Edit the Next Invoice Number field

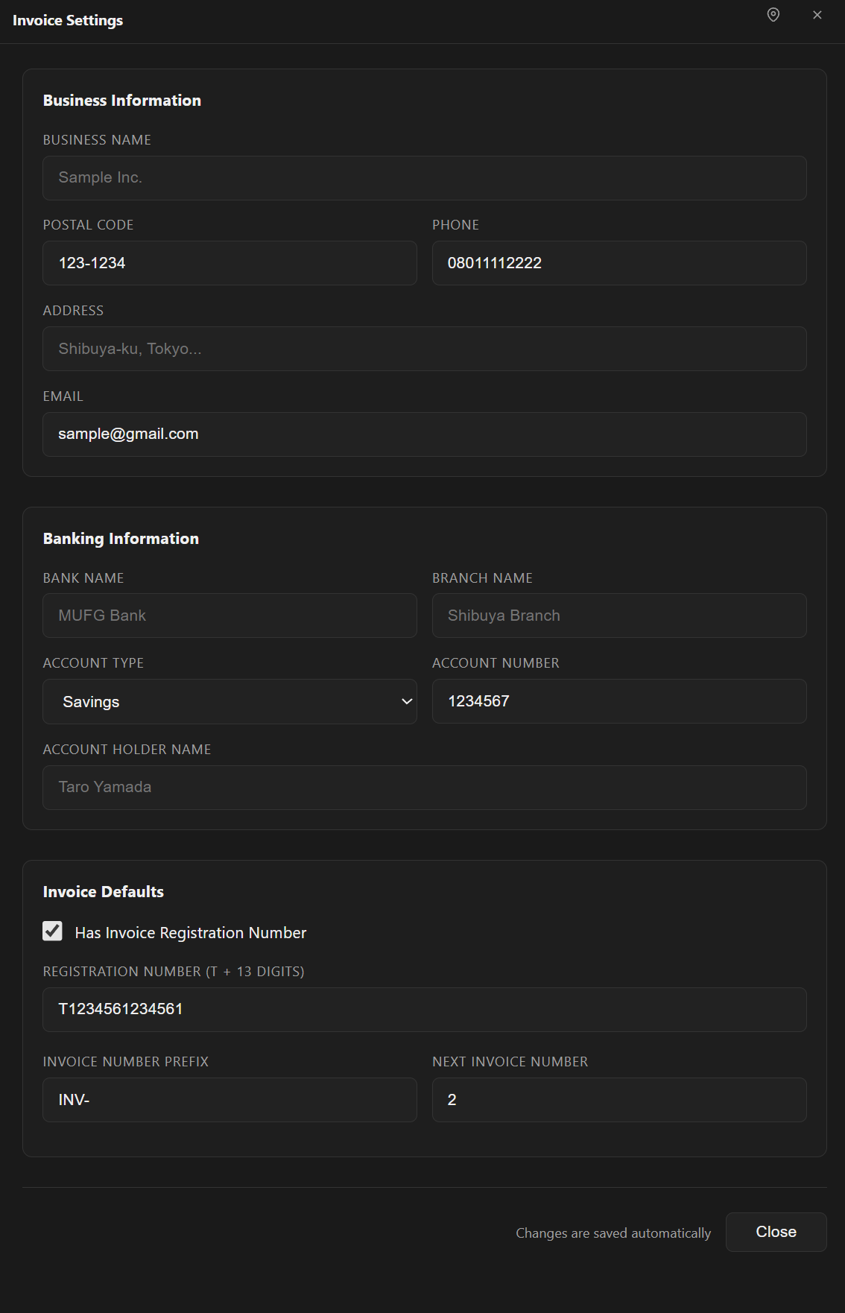tap(619, 1100)
